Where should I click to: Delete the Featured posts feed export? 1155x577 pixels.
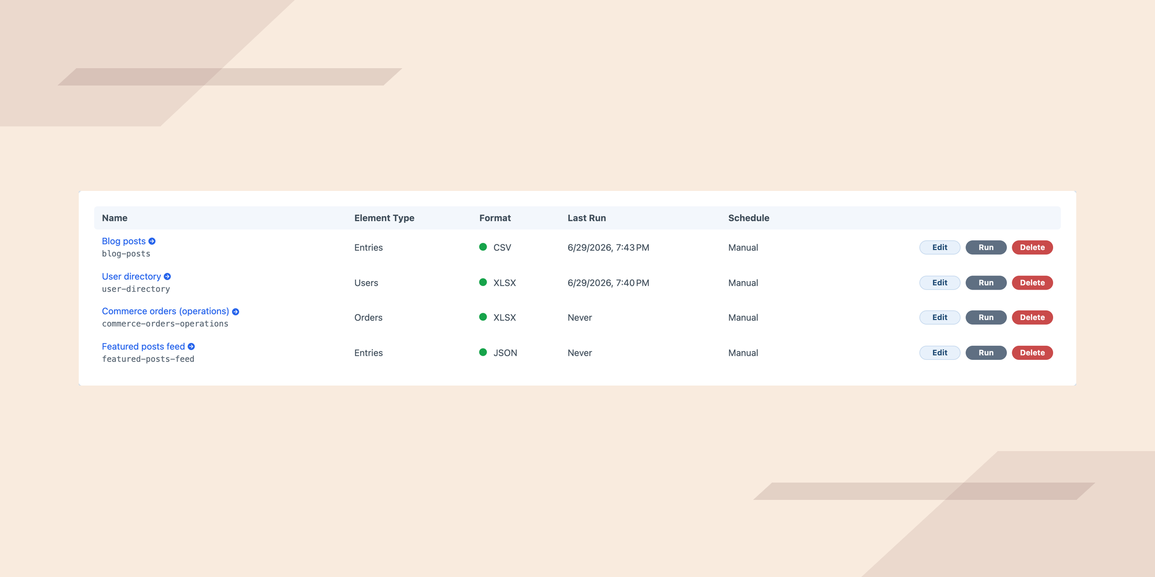tap(1032, 352)
